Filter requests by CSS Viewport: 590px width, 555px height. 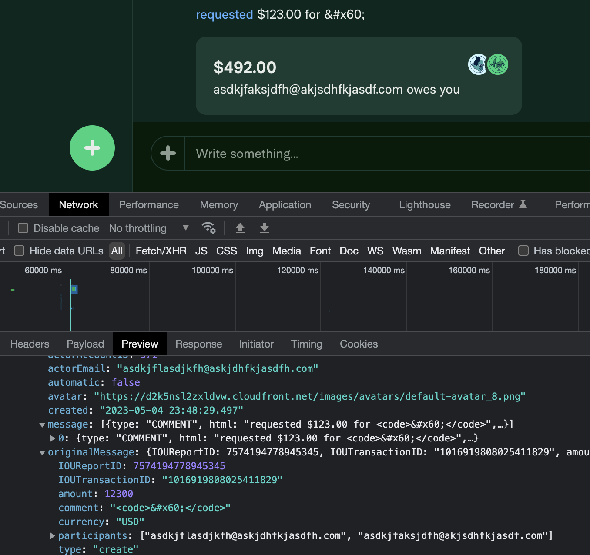(x=227, y=251)
